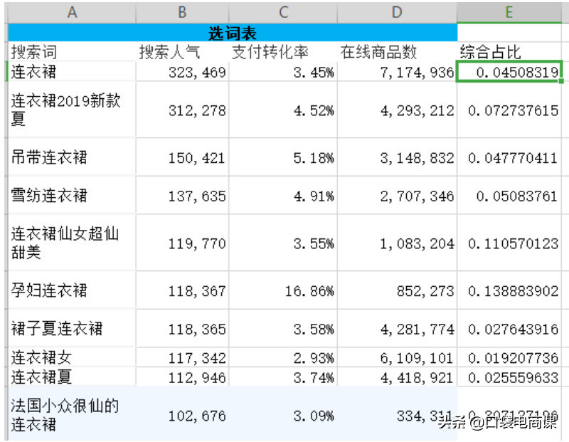
Task: Select the 16.86% conversion rate cell
Action: point(283,290)
